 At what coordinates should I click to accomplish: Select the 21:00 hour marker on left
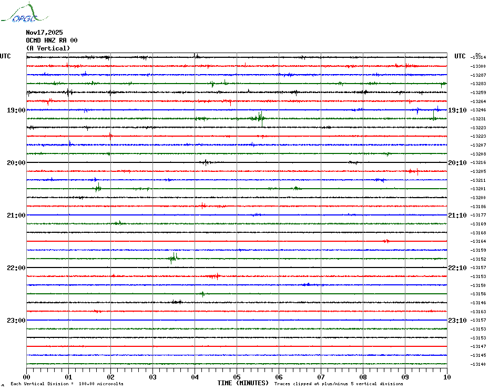tap(16, 215)
